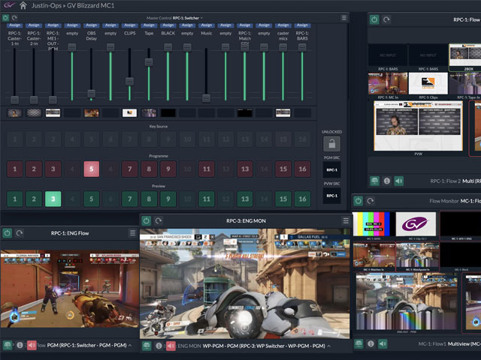Select Programme source 16
This screenshot has height=360, width=481.
tap(302, 169)
